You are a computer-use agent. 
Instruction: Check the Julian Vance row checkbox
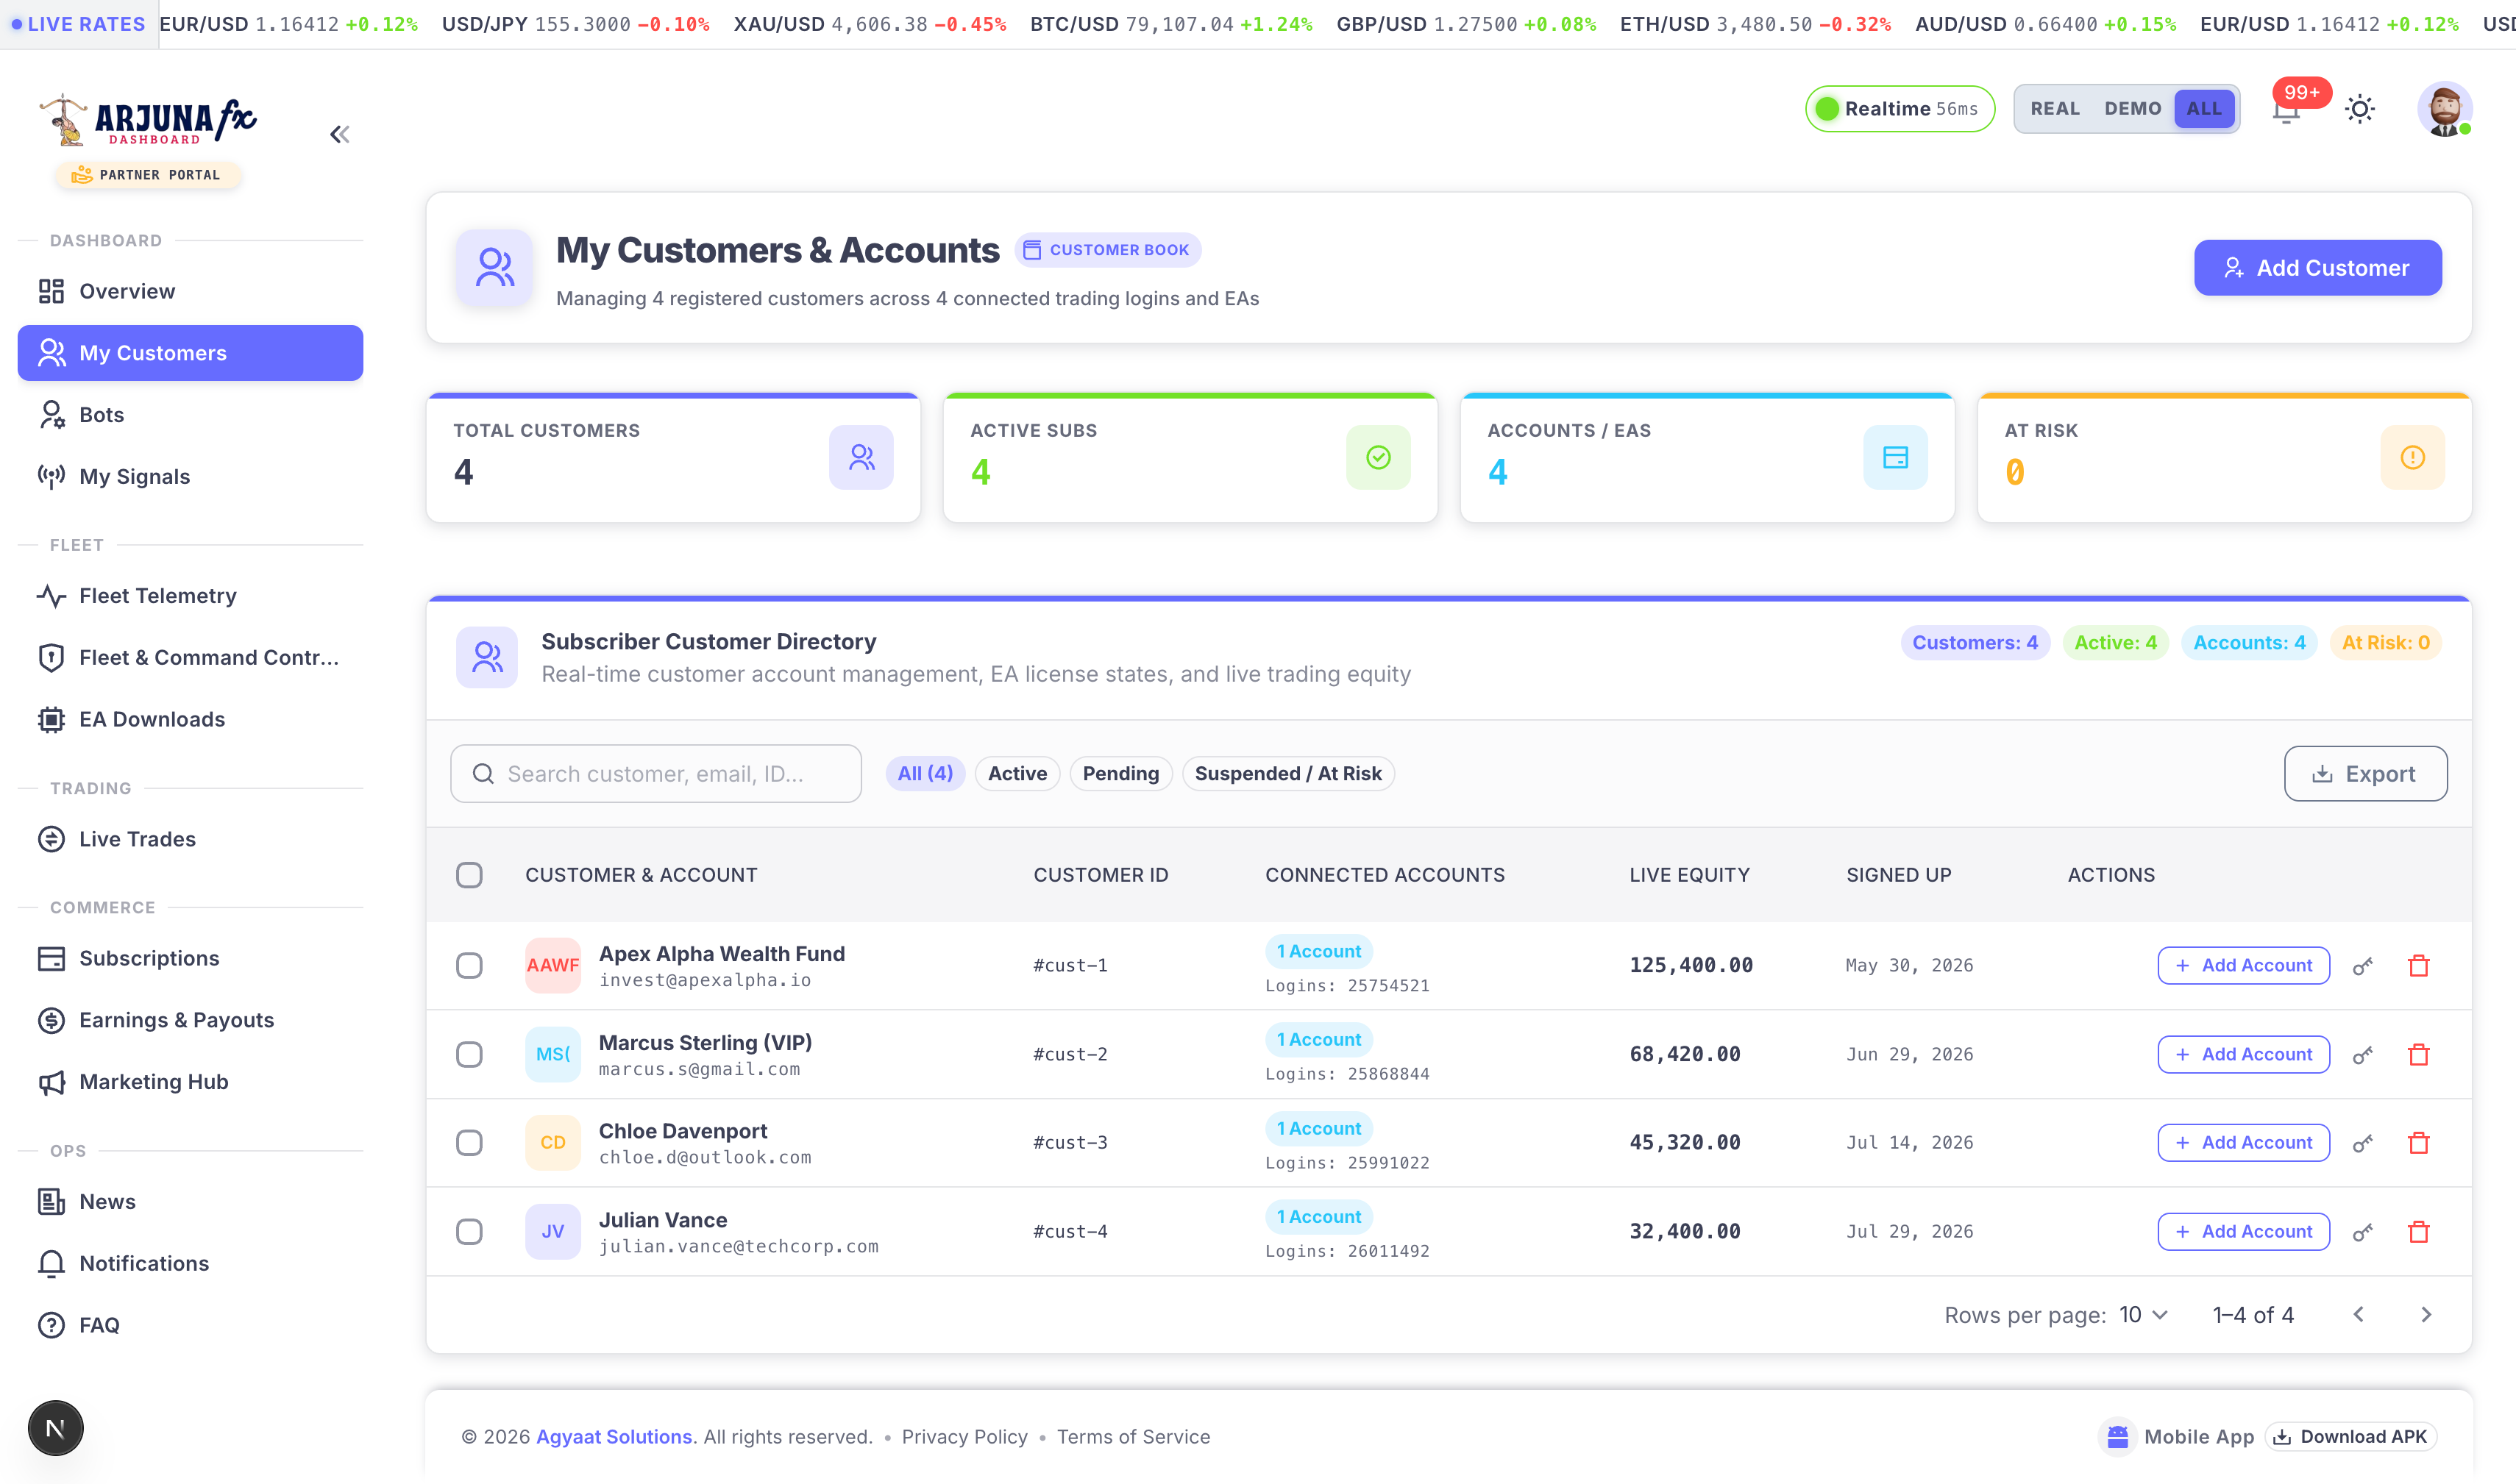[469, 1232]
